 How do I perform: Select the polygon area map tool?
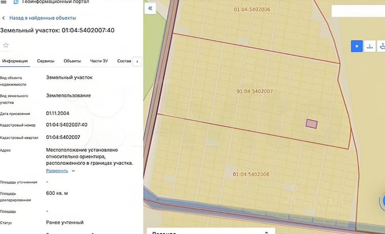pos(381,46)
